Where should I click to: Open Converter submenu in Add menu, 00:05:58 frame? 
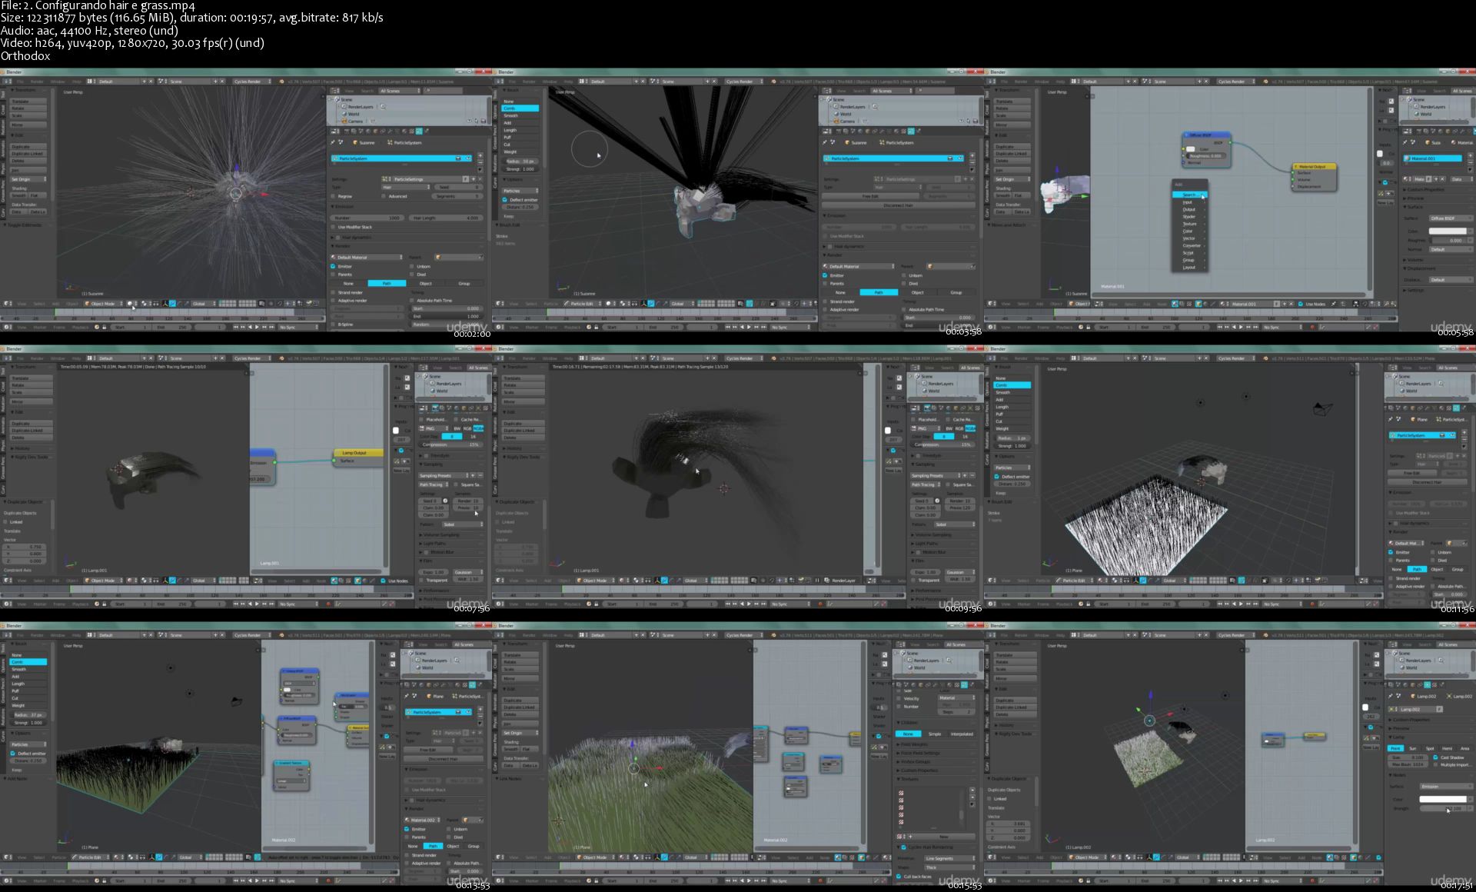(1190, 245)
